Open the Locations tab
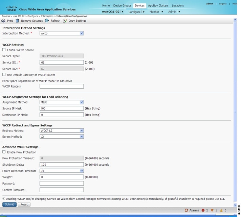The image size is (241, 217). click(178, 5)
